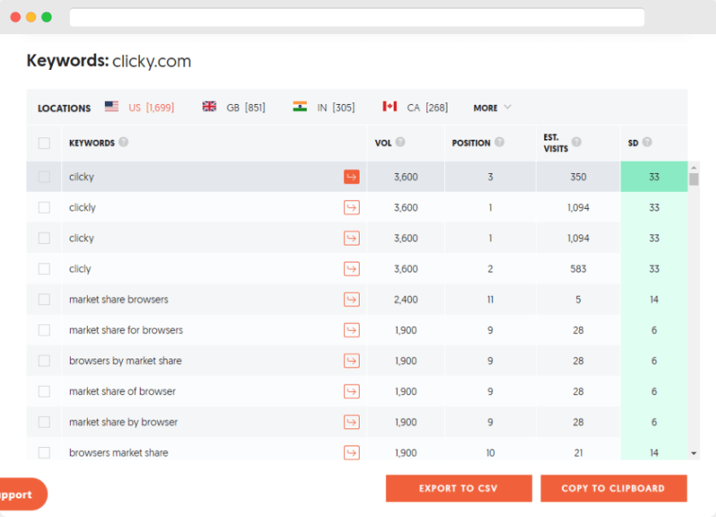Screen dimensions: 716x517
Task: Open arrow icon for 'browsers market share'
Action: pos(351,453)
